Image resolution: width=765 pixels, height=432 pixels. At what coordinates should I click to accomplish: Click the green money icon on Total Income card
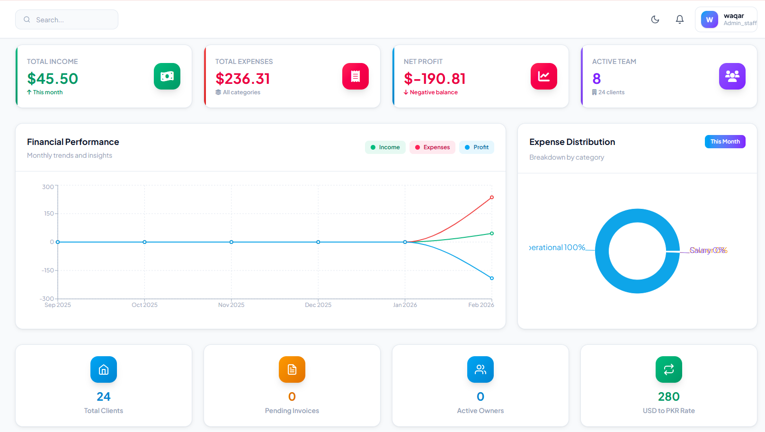coord(167,76)
